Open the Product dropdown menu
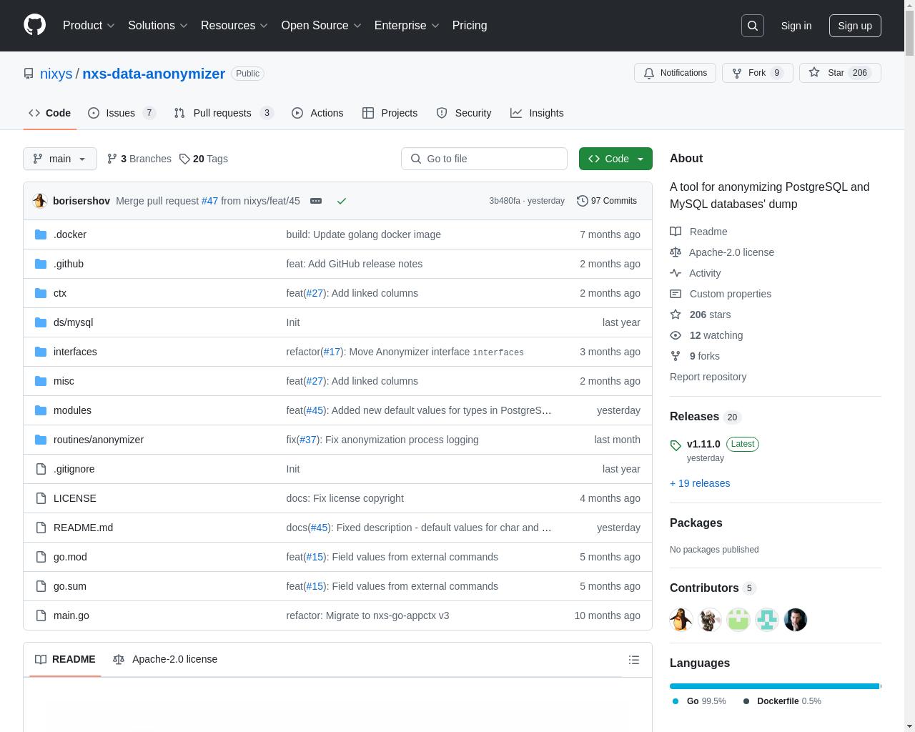Screen dimensions: 915x732 pos(89,26)
